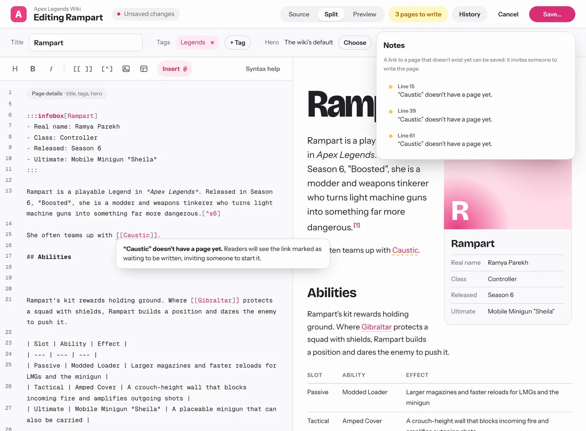Open Syntax help
This screenshot has width=586, height=431.
coord(263,69)
